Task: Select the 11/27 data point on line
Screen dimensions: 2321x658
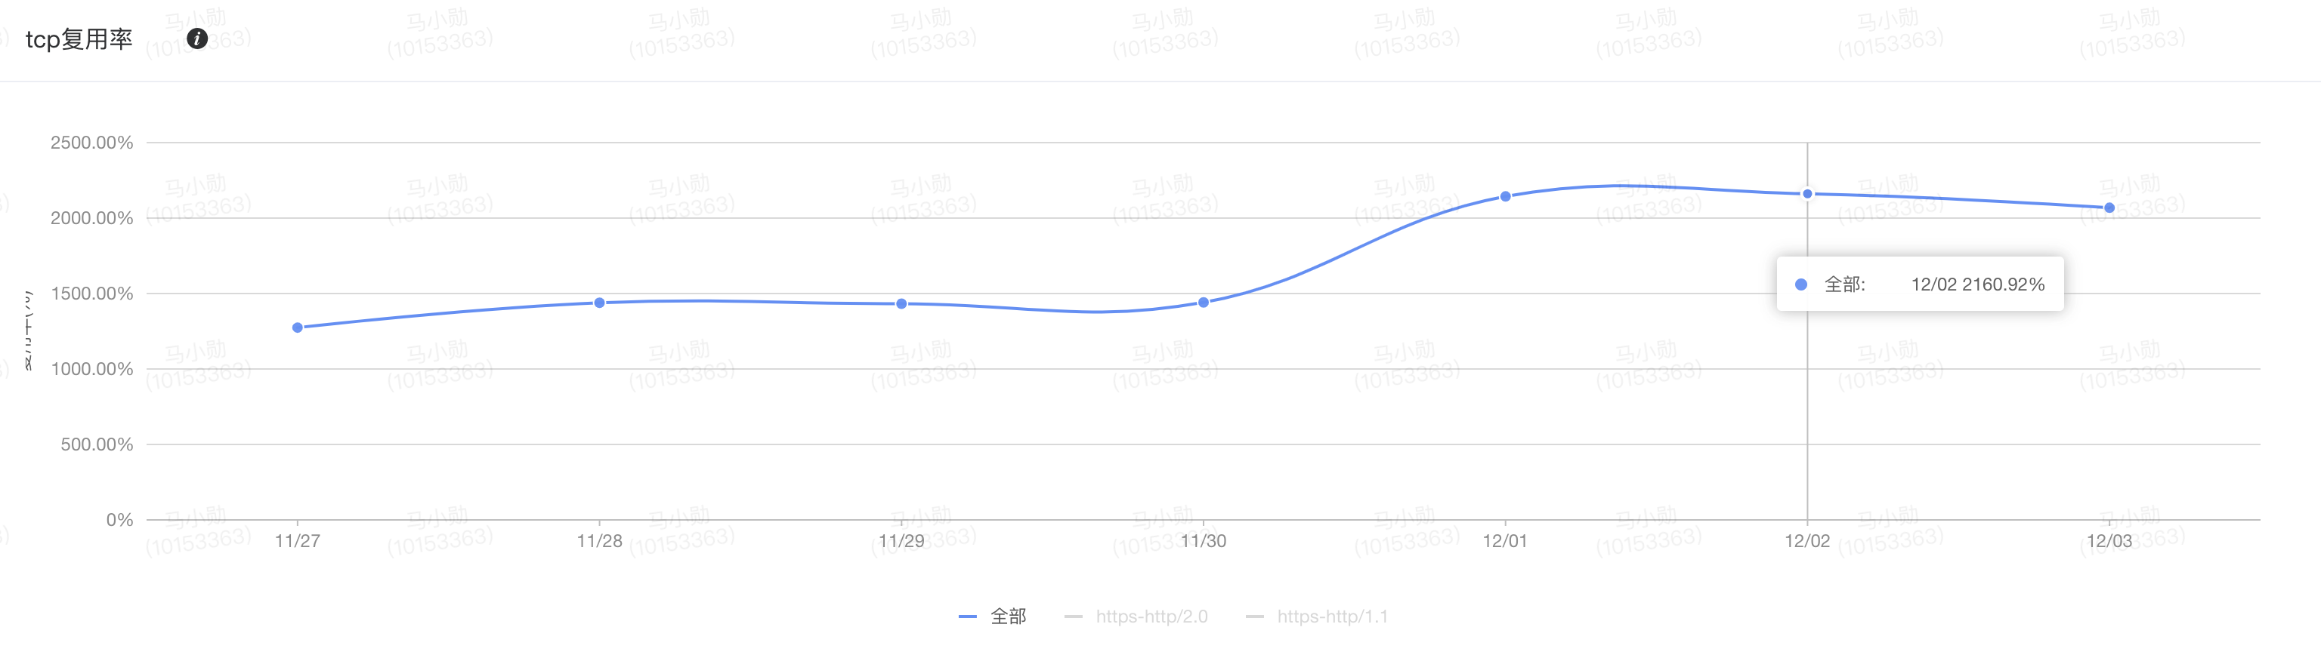Action: pyautogui.click(x=298, y=327)
